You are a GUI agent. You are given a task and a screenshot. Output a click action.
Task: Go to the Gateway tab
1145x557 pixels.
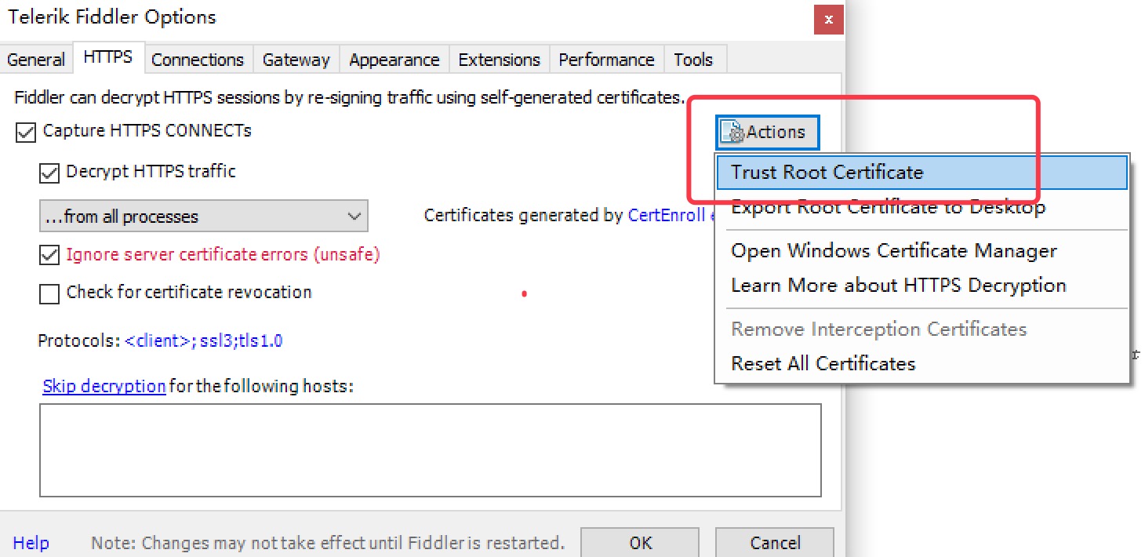[296, 60]
